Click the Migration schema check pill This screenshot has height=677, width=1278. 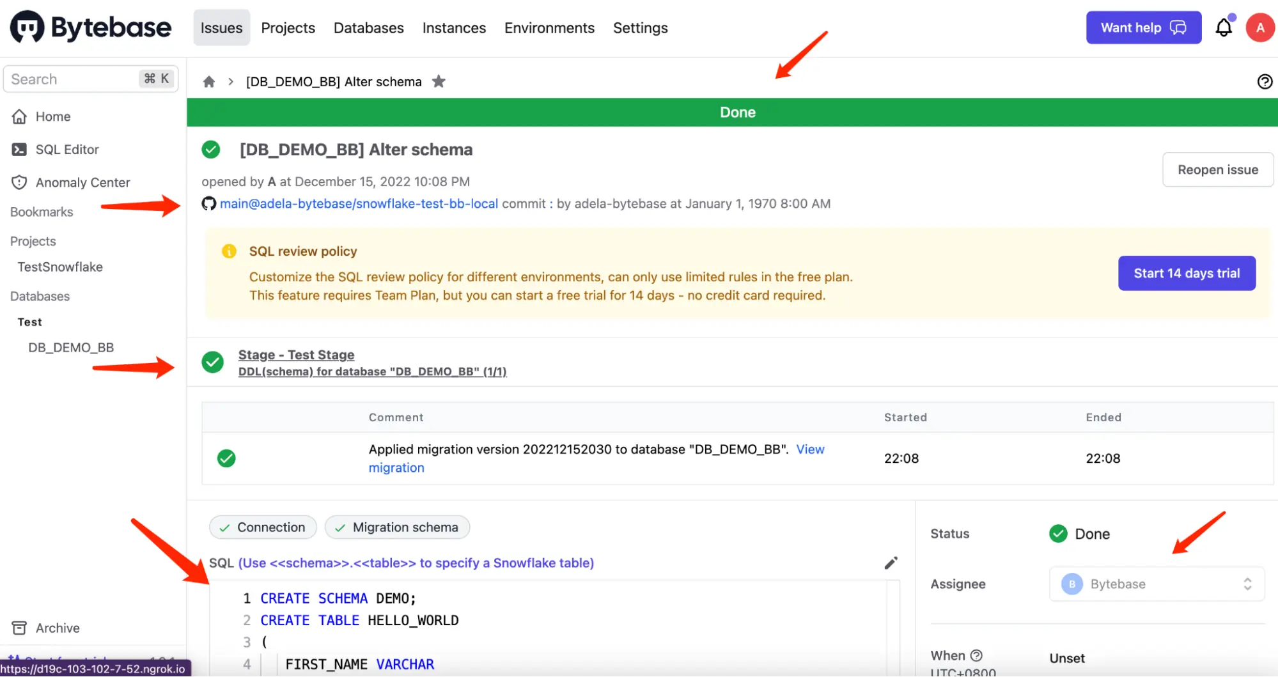[397, 527]
